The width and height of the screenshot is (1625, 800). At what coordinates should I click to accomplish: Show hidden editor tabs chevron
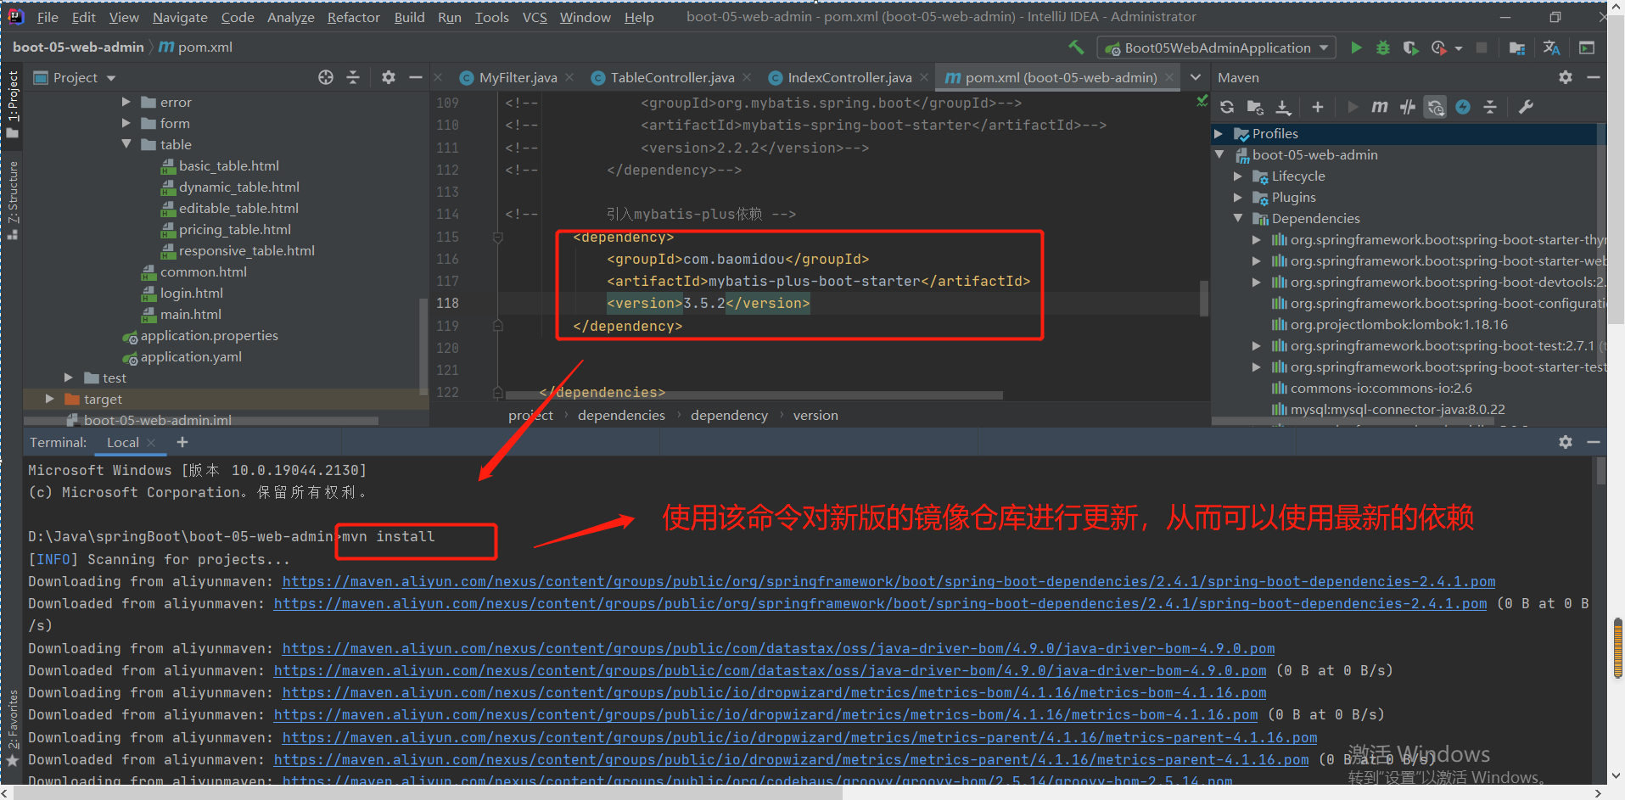pyautogui.click(x=1196, y=77)
